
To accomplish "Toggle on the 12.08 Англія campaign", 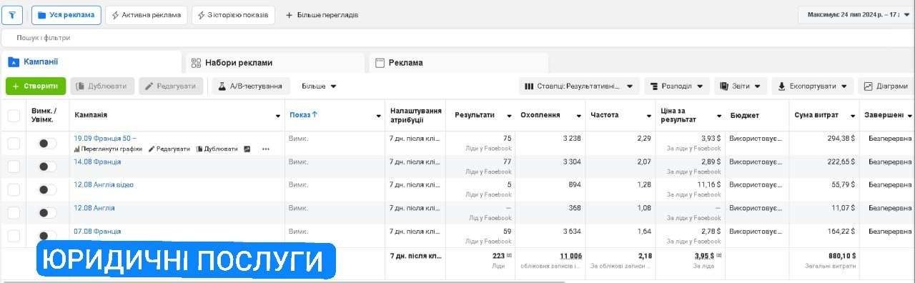I will point(47,213).
